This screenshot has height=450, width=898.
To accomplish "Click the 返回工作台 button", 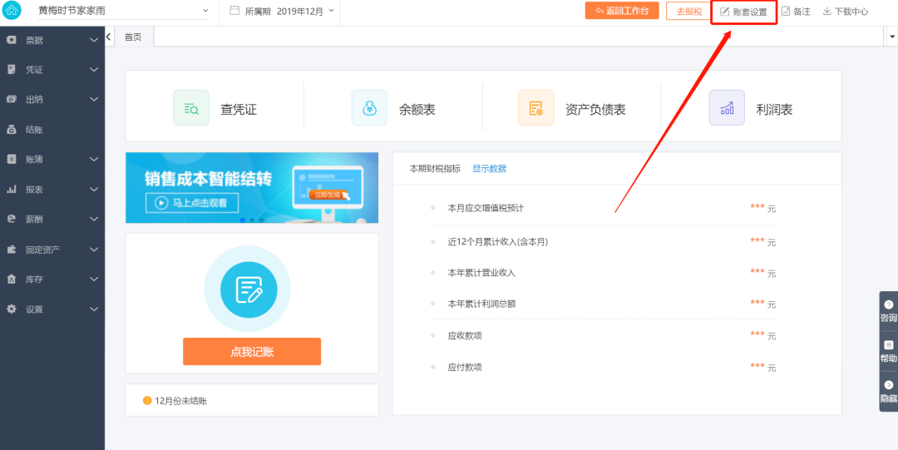I will click(622, 10).
